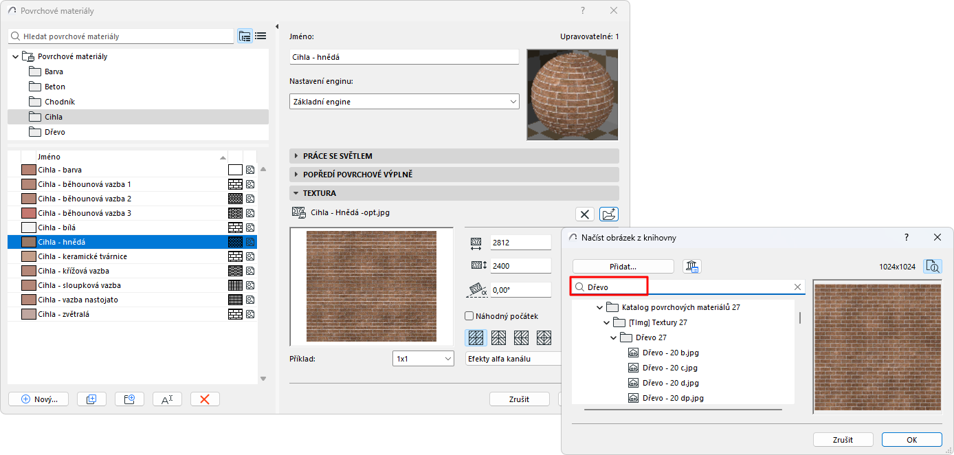
Task: Click Přidat... button
Action: pos(623,267)
